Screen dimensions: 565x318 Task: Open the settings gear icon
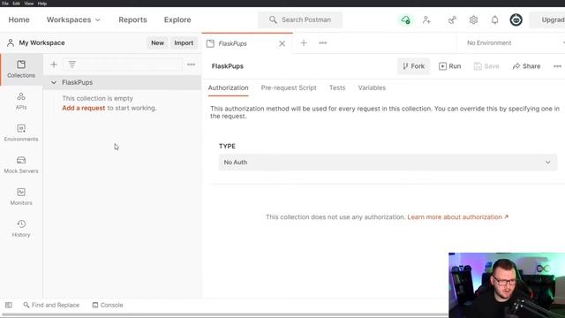473,19
